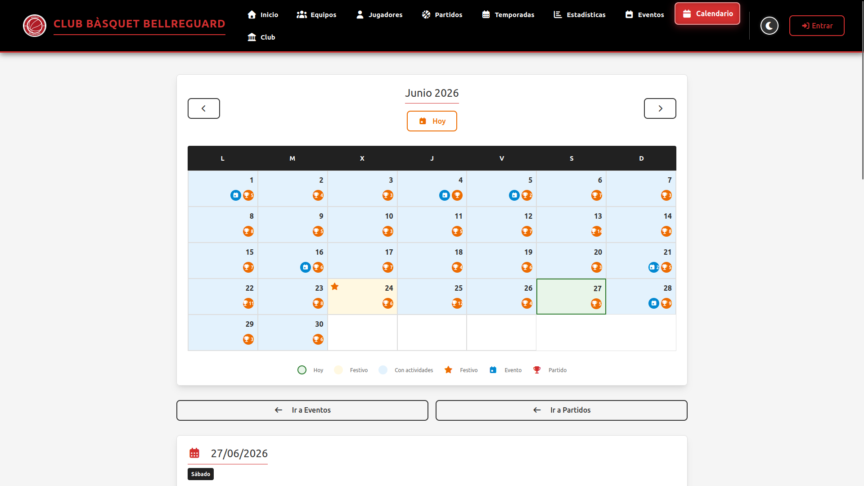Click the Con actividades legend swatch
864x486 pixels.
point(383,370)
